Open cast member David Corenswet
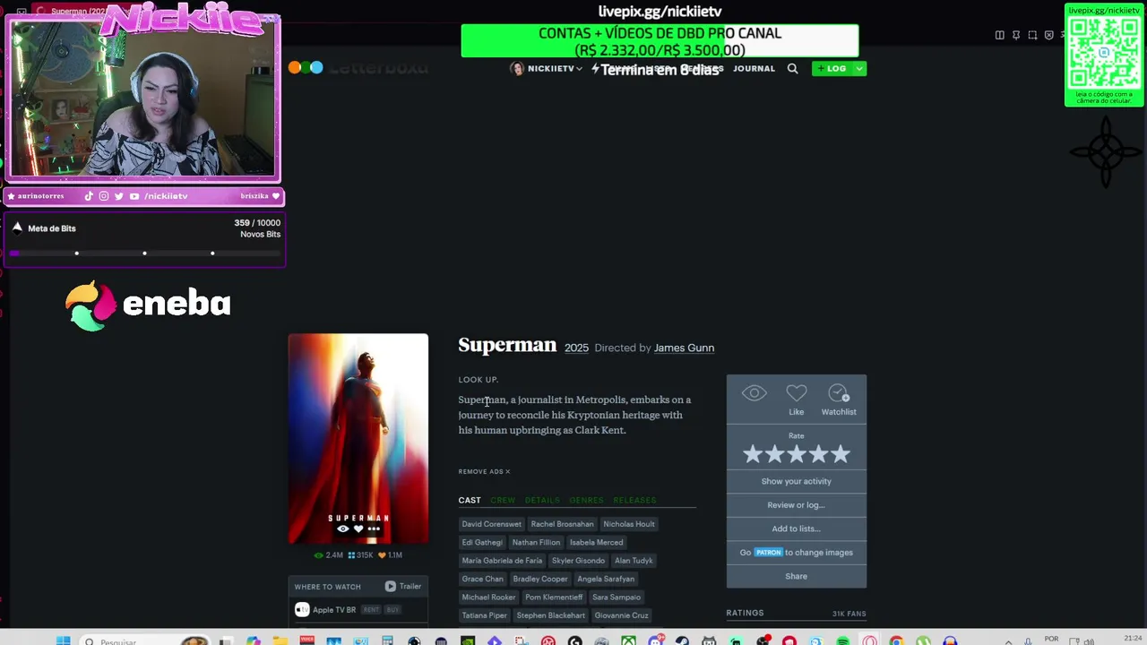This screenshot has height=645, width=1147. 491,524
